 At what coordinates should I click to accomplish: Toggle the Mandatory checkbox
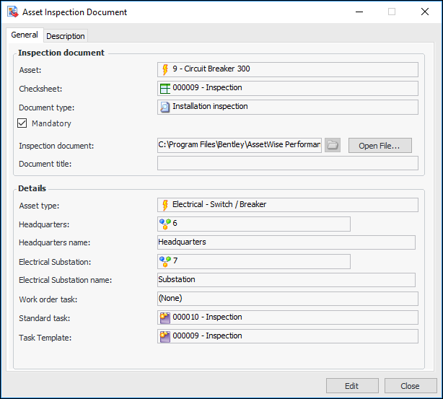22,123
